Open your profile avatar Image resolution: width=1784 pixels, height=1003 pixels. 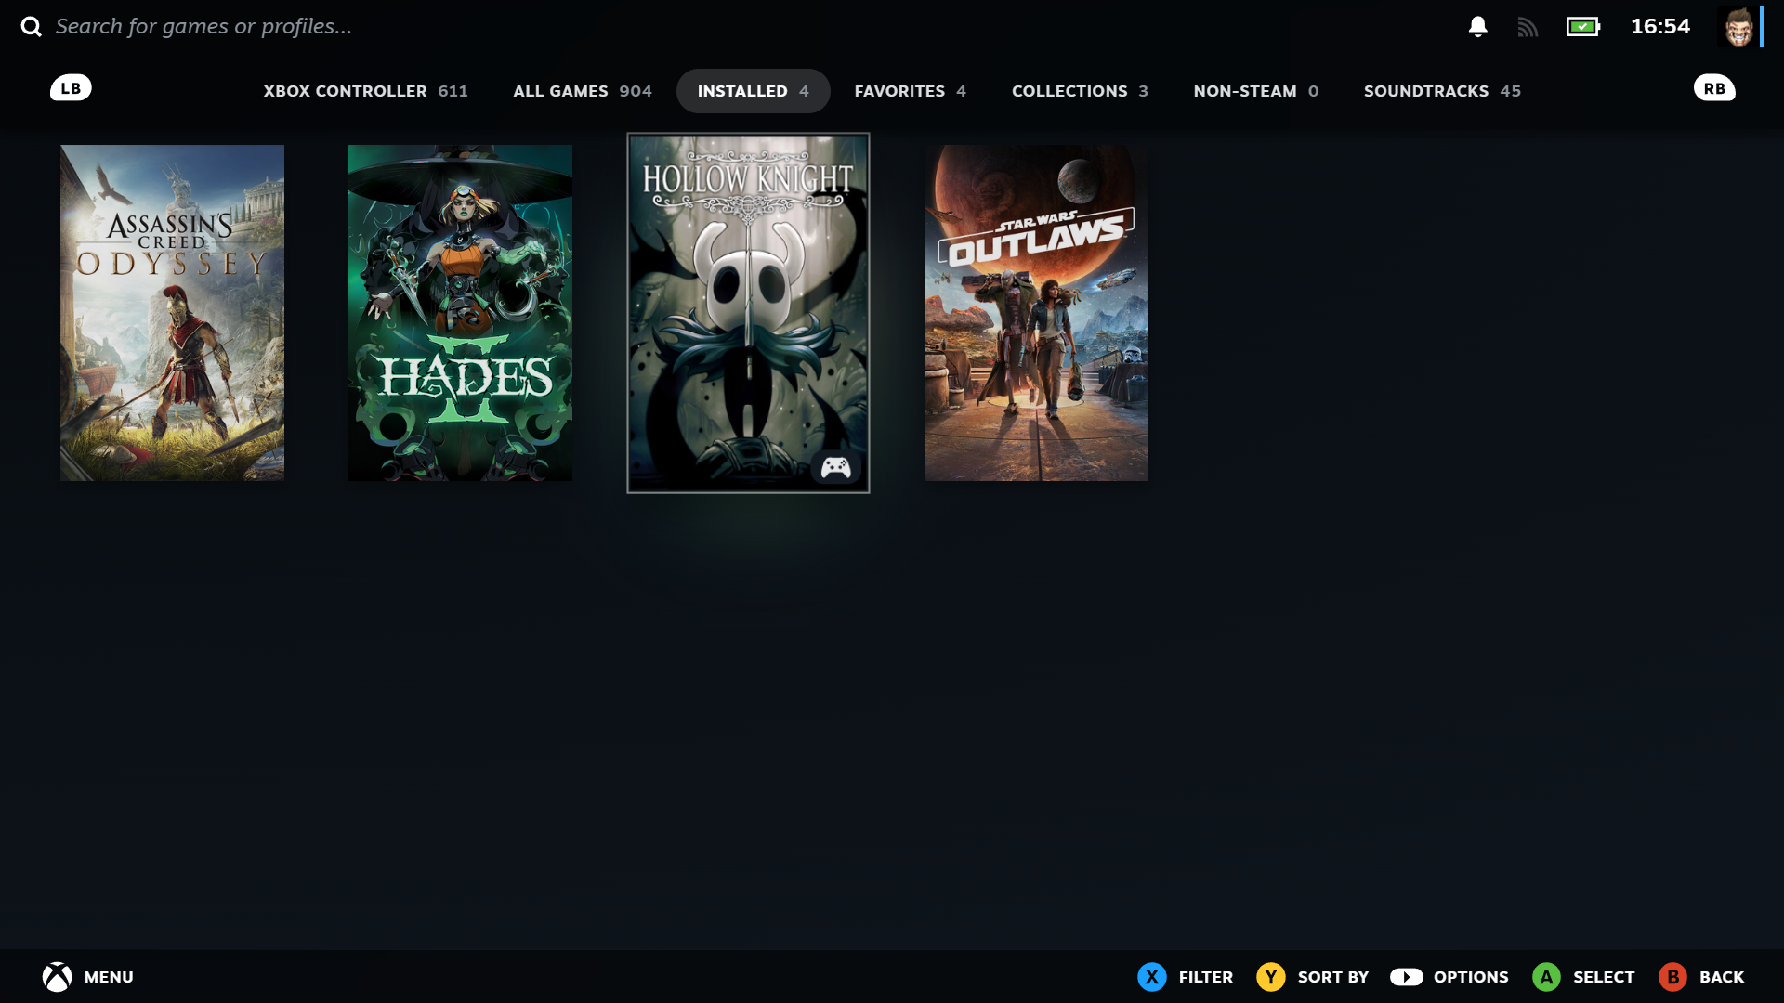click(1737, 26)
